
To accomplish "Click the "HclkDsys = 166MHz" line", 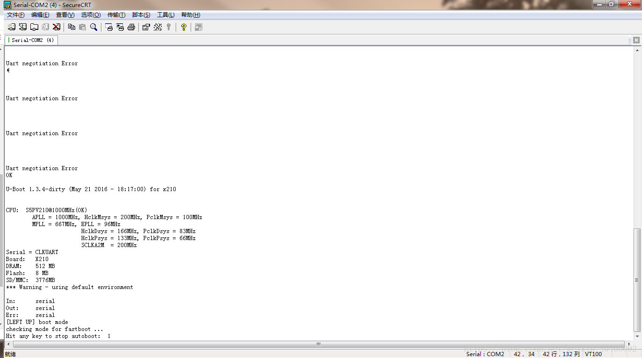I will [x=138, y=231].
